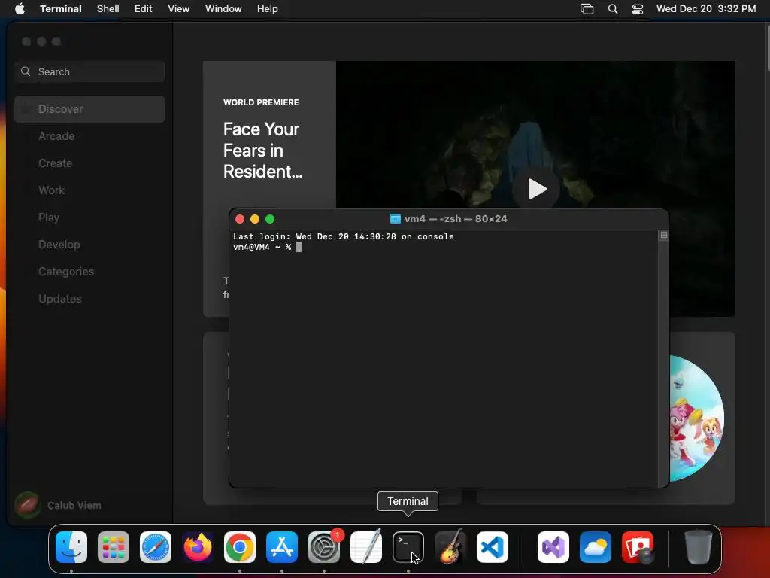Open Google Chrome from the Dock

coord(240,547)
